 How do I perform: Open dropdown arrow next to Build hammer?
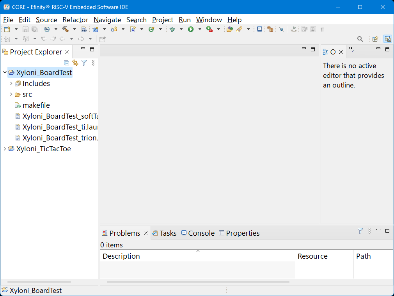tap(75, 29)
